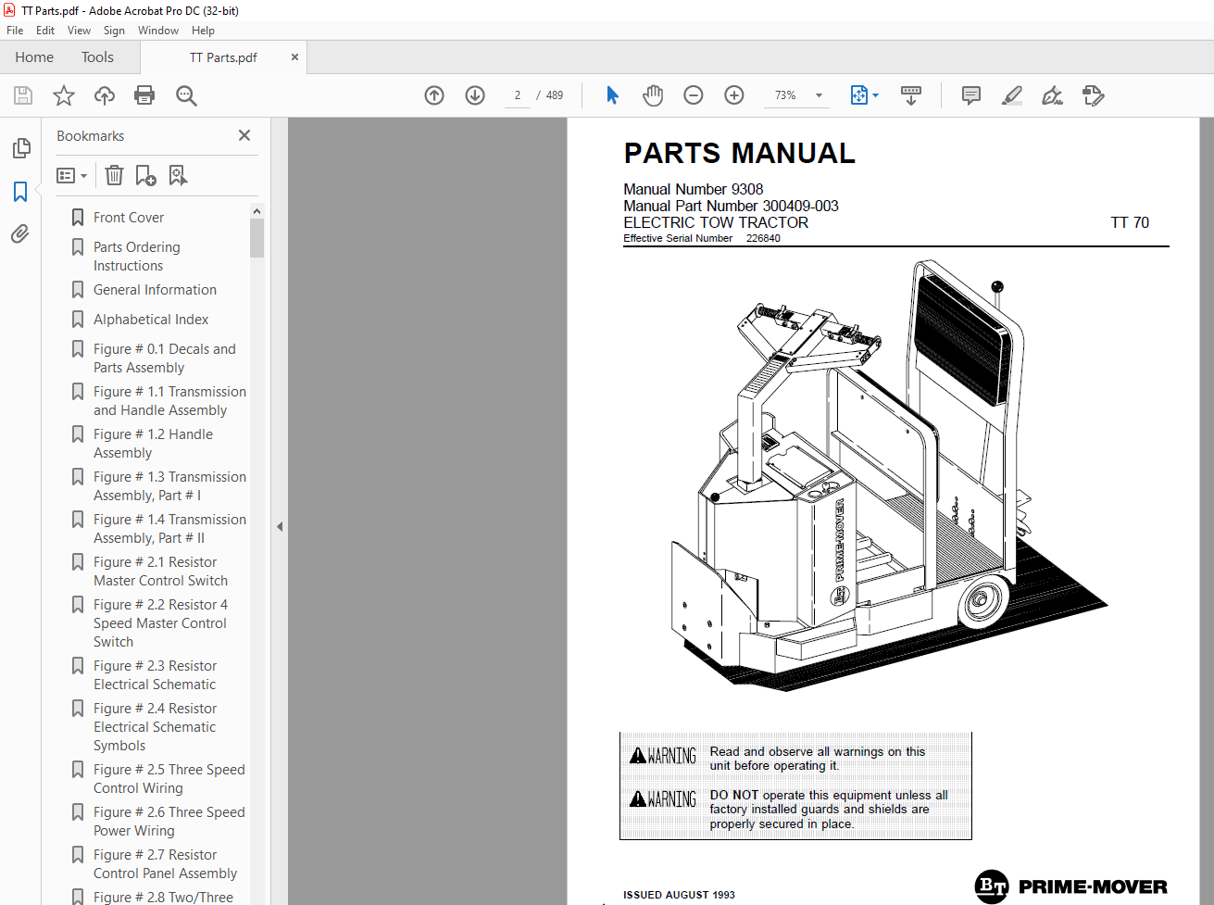Add a sticky note comment
This screenshot has height=905, width=1214.
coord(971,95)
